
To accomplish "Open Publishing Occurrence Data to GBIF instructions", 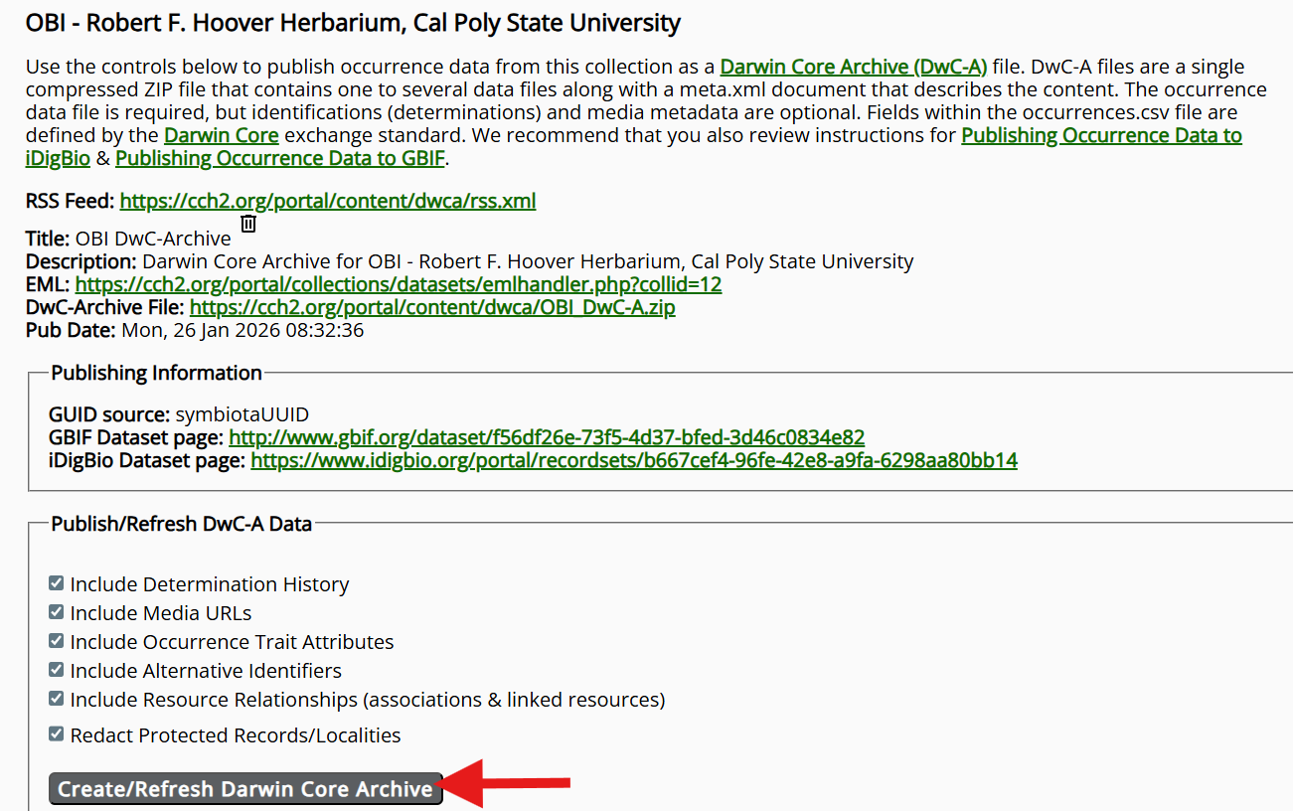I will click(x=279, y=157).
